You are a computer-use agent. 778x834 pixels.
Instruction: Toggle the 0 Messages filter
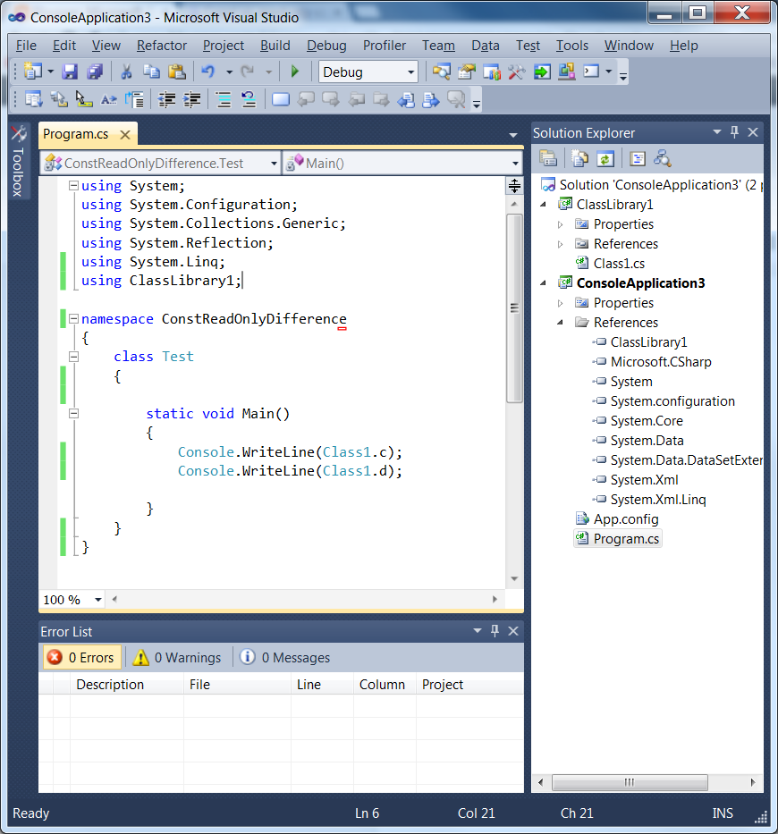click(285, 657)
